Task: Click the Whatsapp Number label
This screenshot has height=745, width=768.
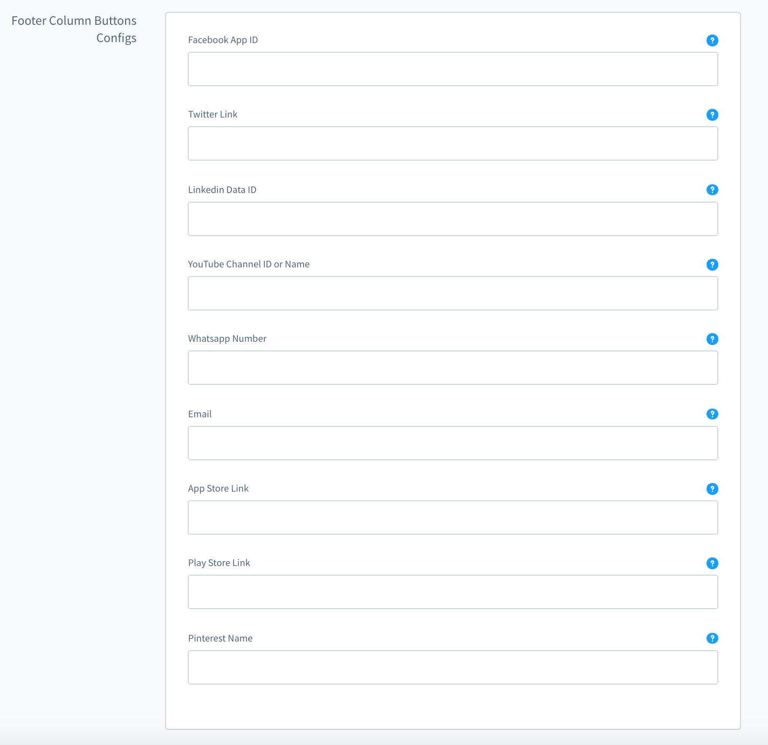Action: pyautogui.click(x=227, y=339)
